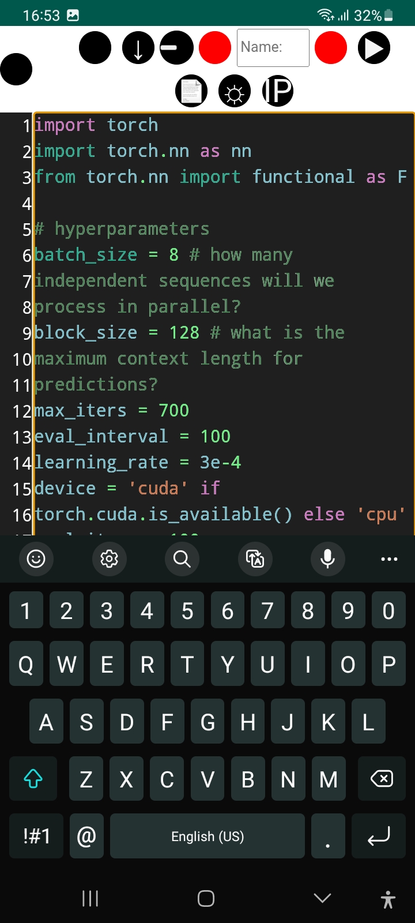Open keyboard settings gear
415x923 pixels.
point(110,558)
